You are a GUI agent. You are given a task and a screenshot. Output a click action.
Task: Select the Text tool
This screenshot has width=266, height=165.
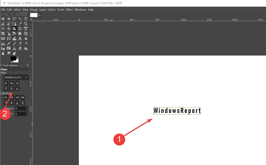tap(20, 38)
